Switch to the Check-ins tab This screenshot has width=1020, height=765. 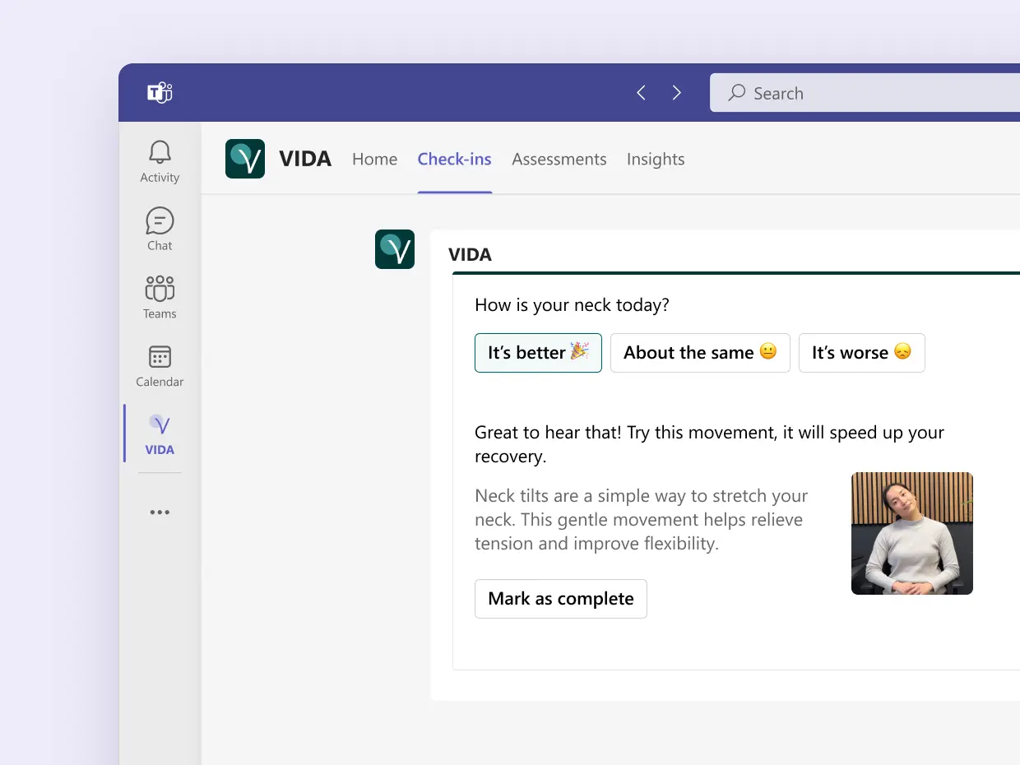[x=454, y=160]
